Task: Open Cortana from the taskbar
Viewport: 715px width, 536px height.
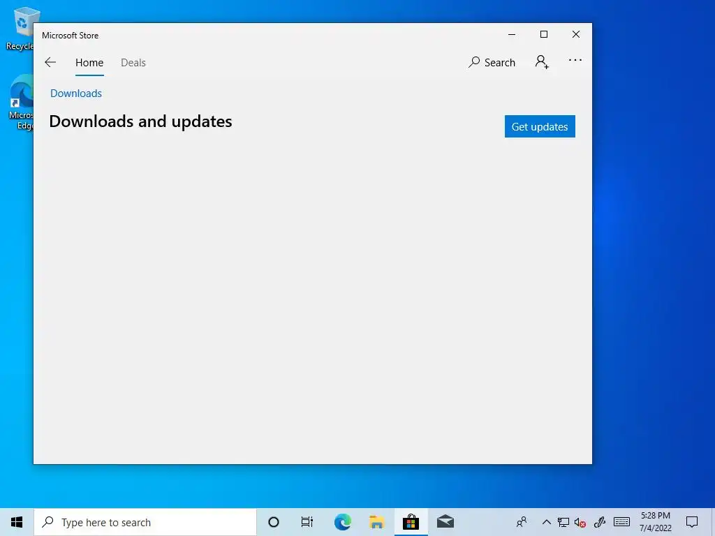Action: click(x=274, y=522)
